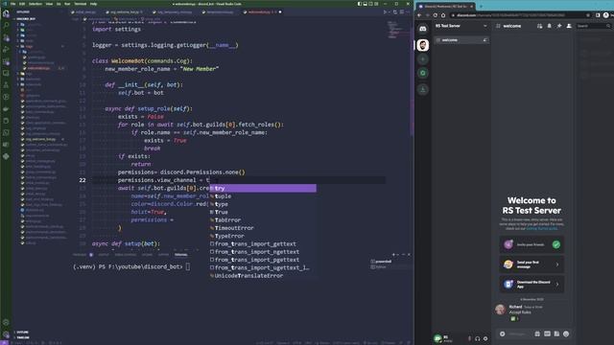Open the sticker picker in message box
Image resolution: width=614 pixels, height=345 pixels.
[556, 333]
